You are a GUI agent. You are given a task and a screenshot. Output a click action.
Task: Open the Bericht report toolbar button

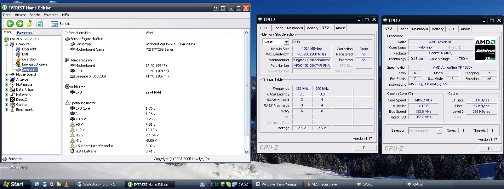pyautogui.click(x=60, y=24)
